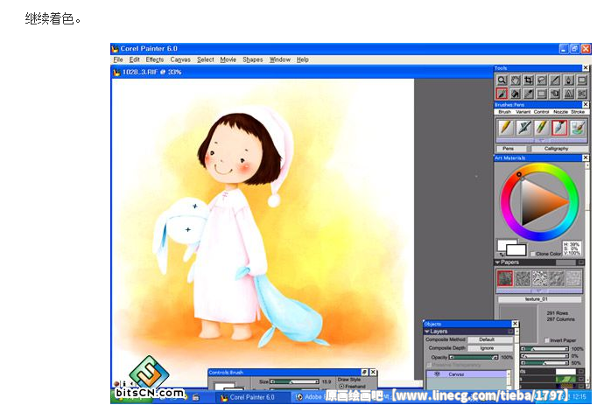The width and height of the screenshot is (604, 412).
Task: Select the Freehand draw style radio
Action: click(x=341, y=387)
